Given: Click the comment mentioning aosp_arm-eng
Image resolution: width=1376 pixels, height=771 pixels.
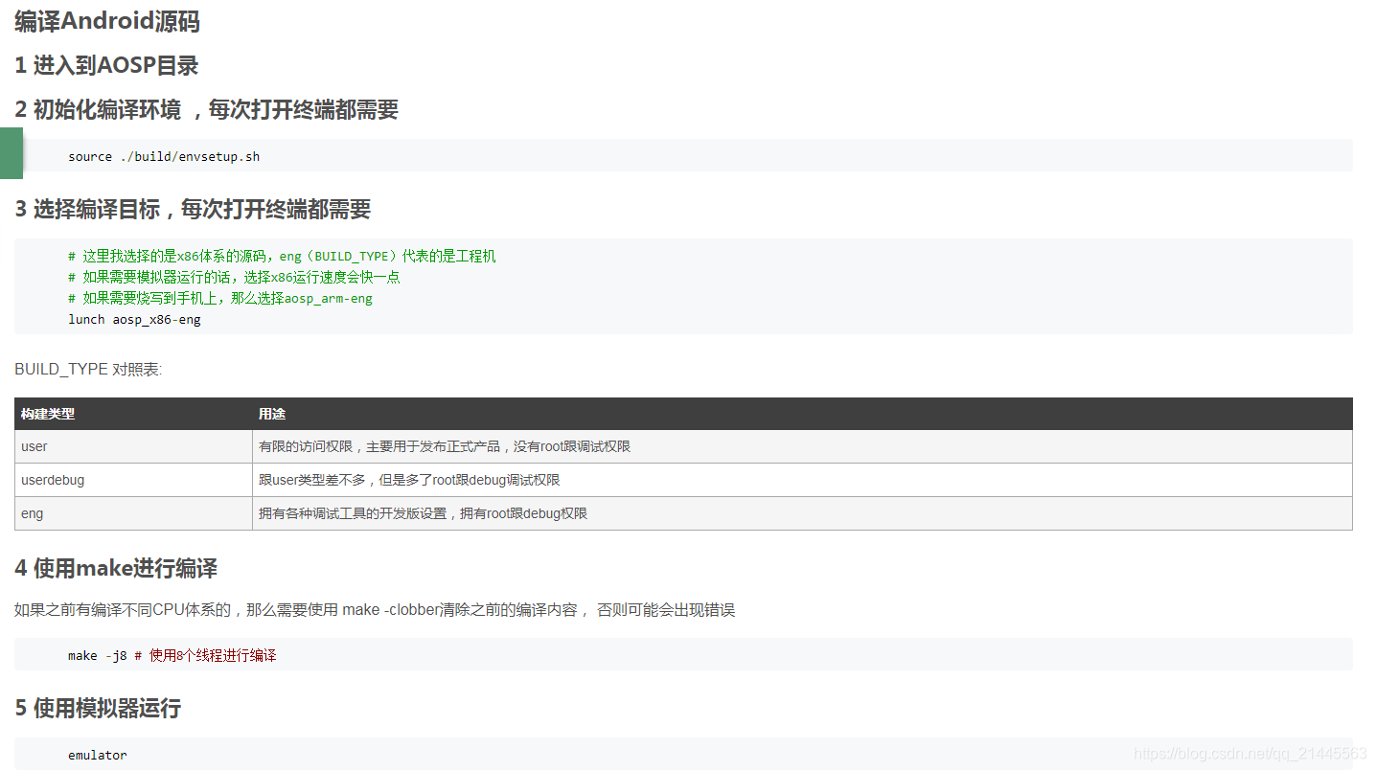Looking at the screenshot, I should (x=220, y=298).
